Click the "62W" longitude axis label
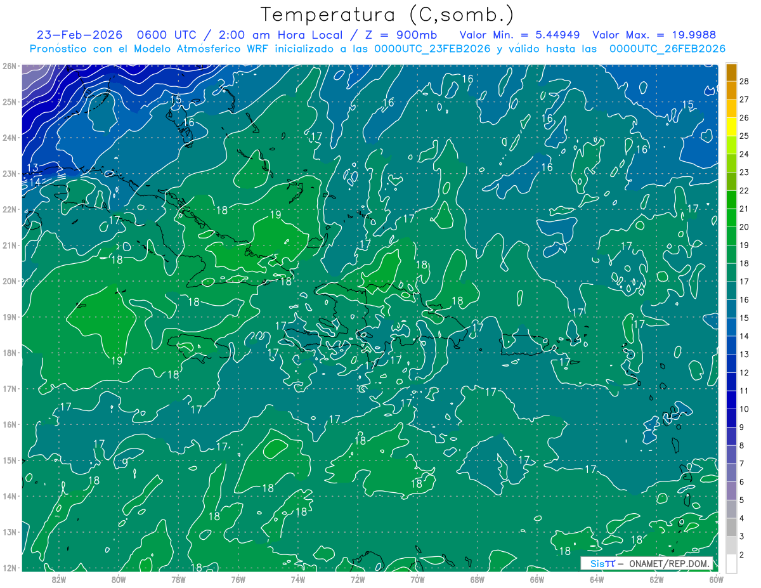Image resolution: width=761 pixels, height=588 pixels. tap(656, 579)
